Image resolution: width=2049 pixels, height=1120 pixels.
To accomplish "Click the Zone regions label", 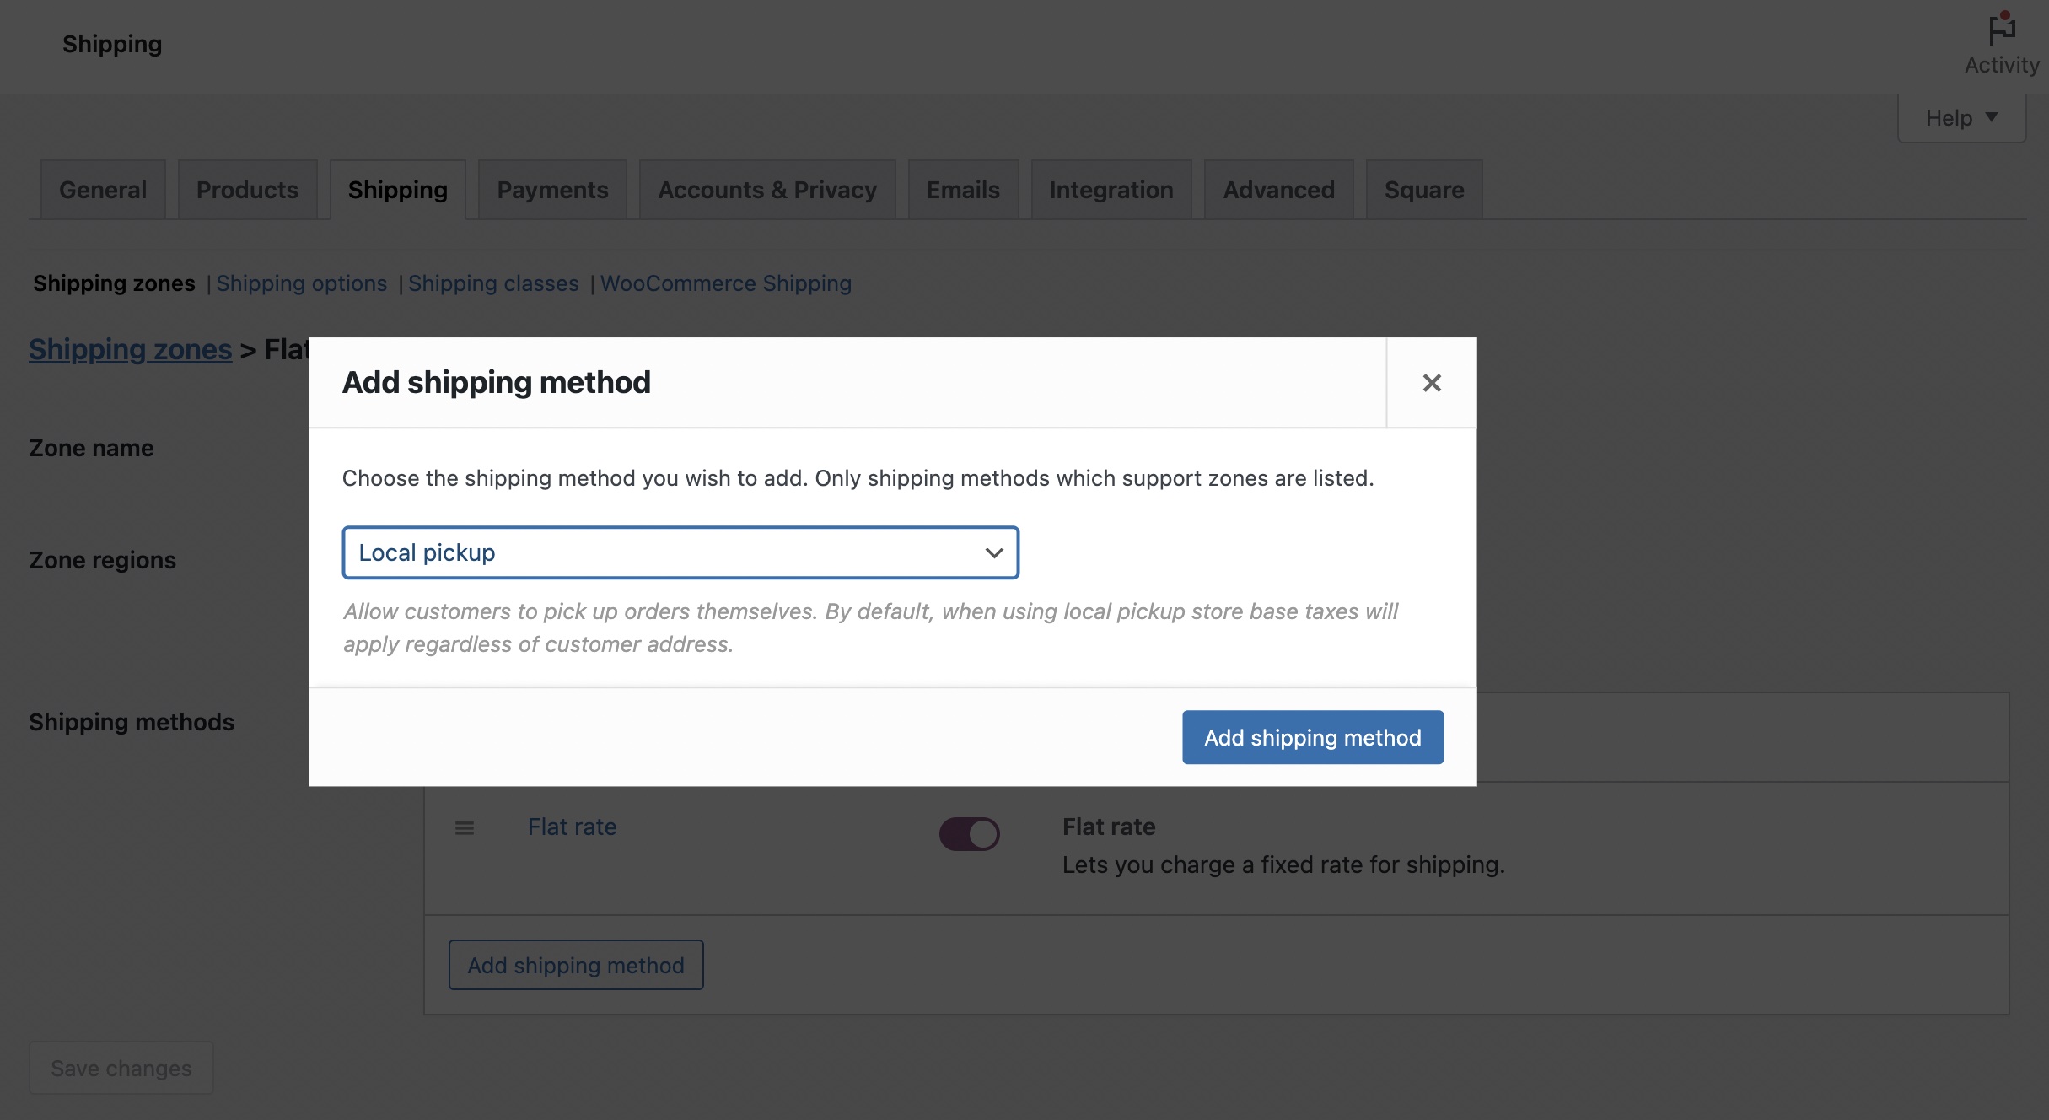I will point(103,560).
